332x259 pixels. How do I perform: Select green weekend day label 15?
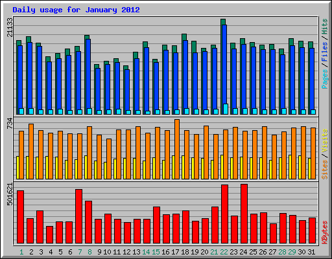tap(156, 252)
